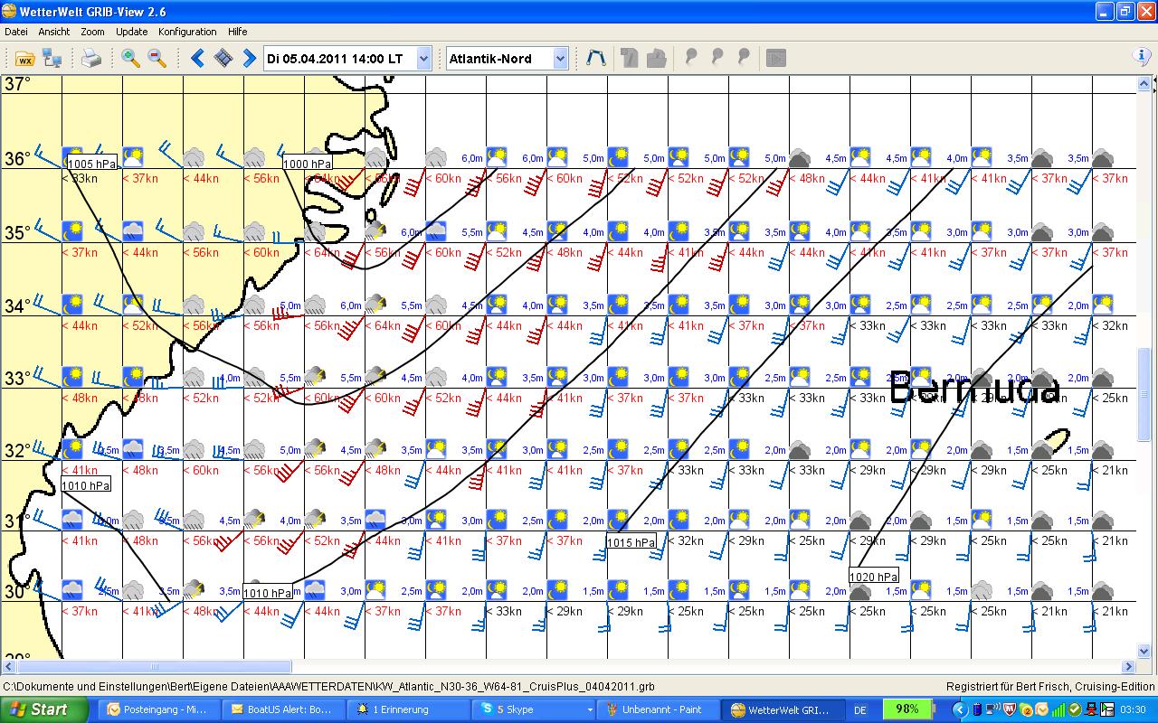Screen dimensions: 1158x723
Task: Open a WX GRIB file from folder
Action: pos(24,59)
